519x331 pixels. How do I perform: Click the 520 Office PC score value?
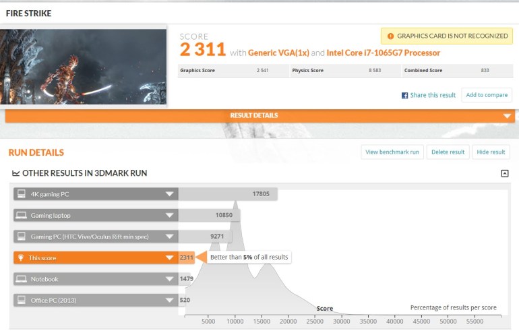[185, 300]
